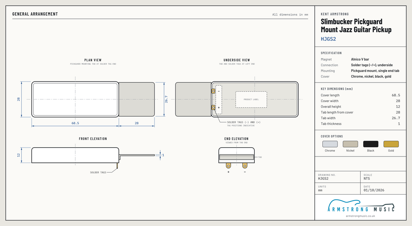The width and height of the screenshot is (412, 226).
Task: Select "Chrome, nickel, black, gold" cover value
Action: click(x=371, y=76)
